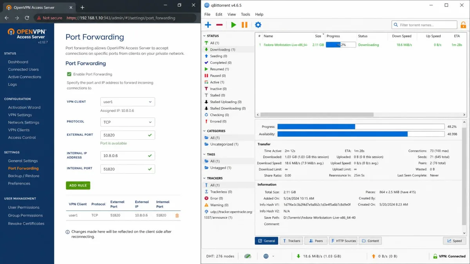The height and width of the screenshot is (264, 470).
Task: Click the Fedora torrent progress bar
Action: coord(341,45)
